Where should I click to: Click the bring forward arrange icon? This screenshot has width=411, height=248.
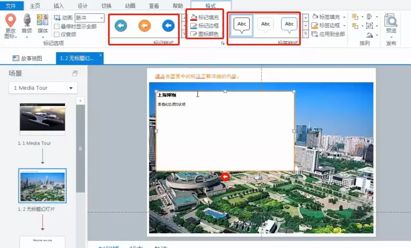click(x=355, y=17)
